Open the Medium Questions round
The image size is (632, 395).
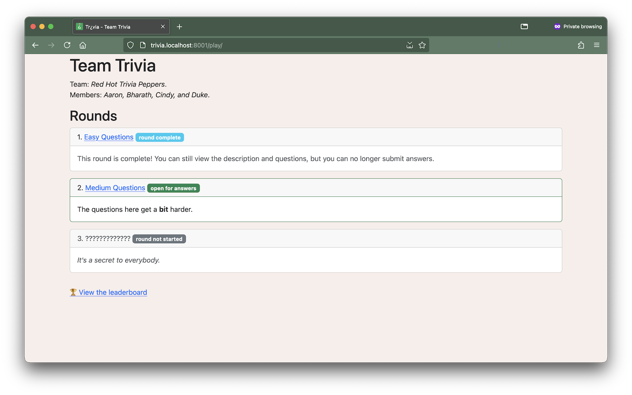tap(115, 188)
